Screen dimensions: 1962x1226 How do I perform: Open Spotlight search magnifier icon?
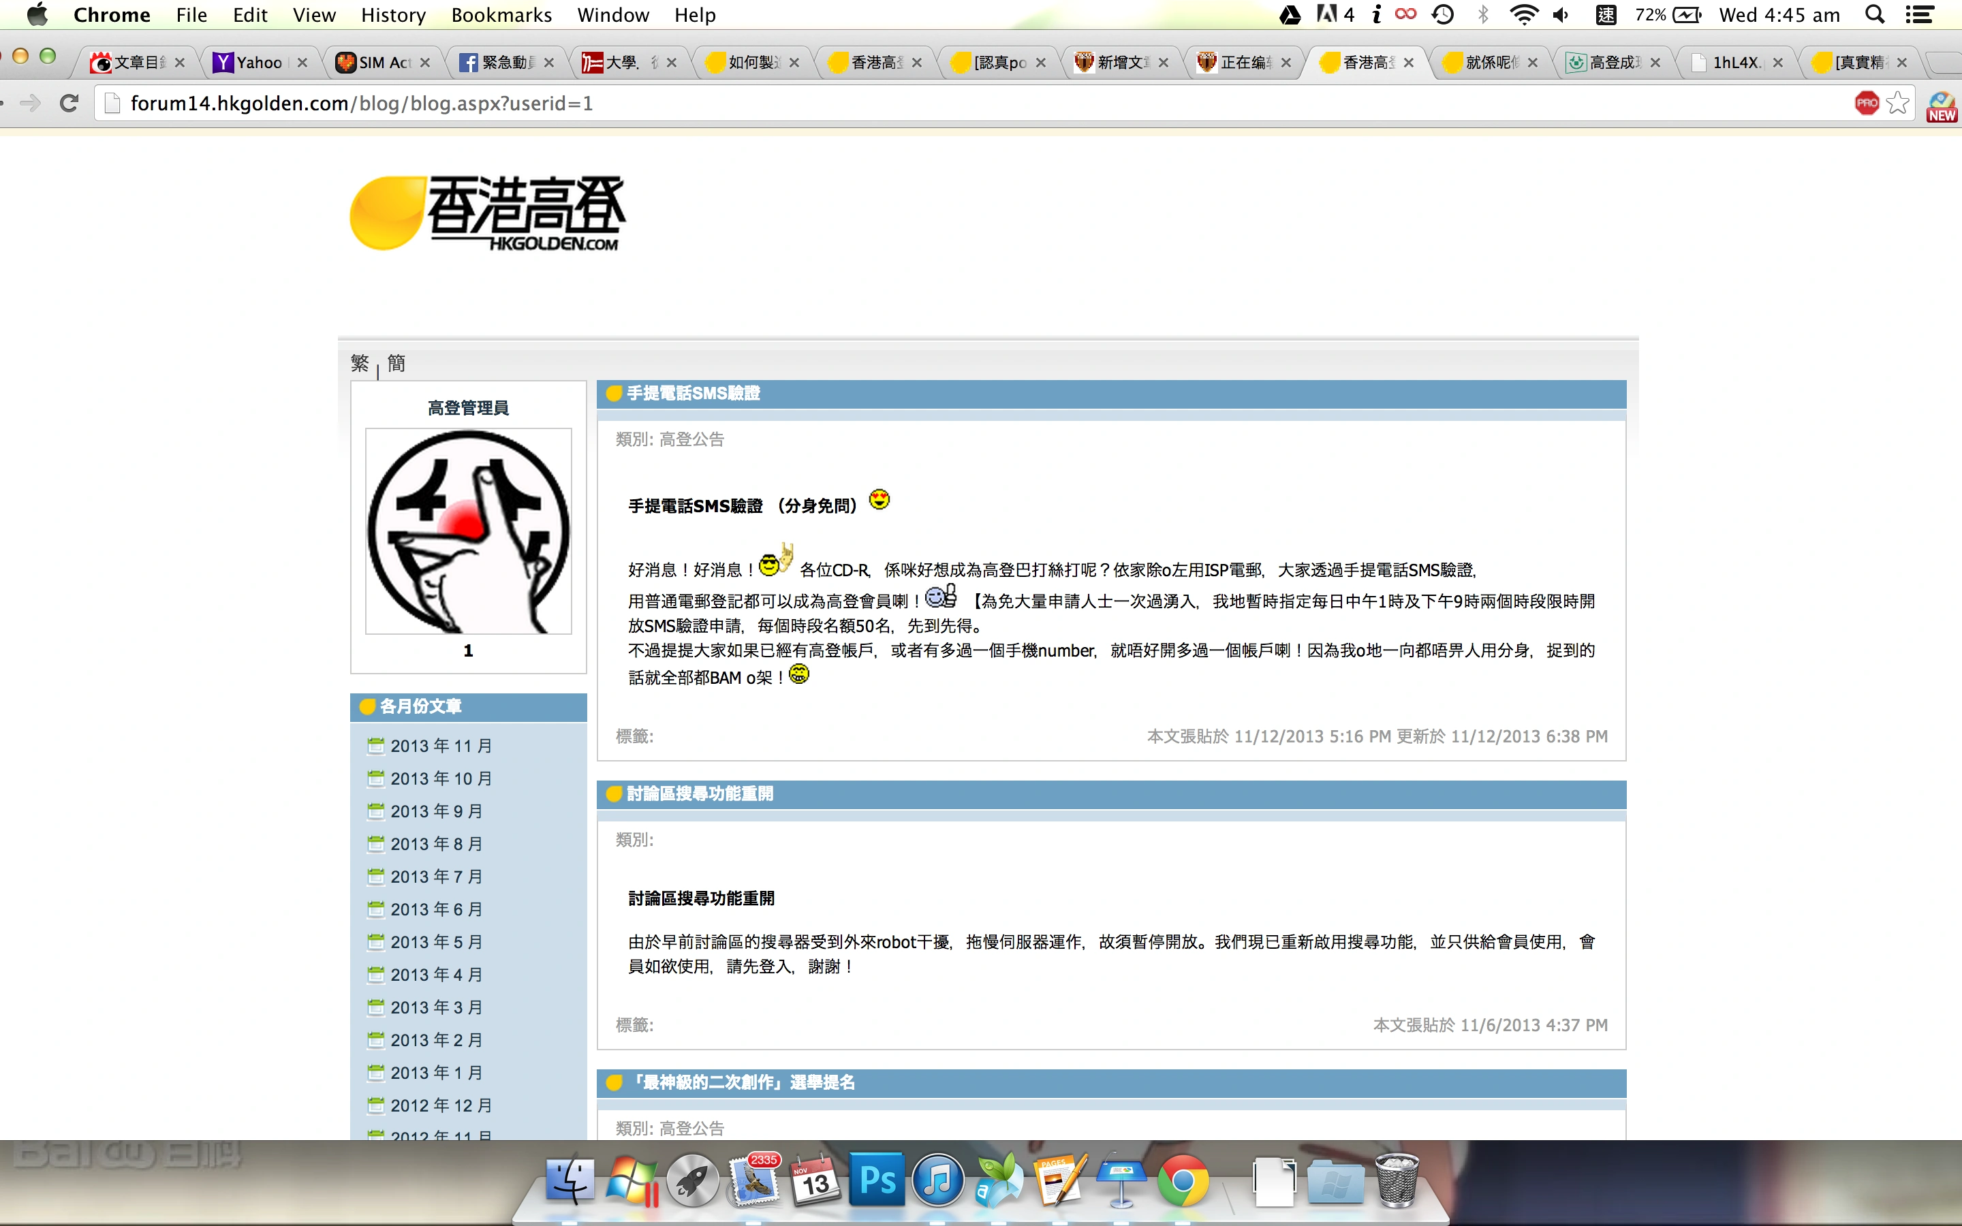tap(1874, 14)
